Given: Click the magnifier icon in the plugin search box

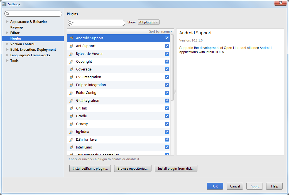Looking at the screenshot, I should click(x=71, y=23).
